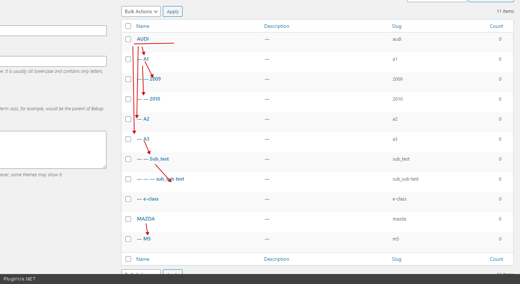The width and height of the screenshot is (520, 284).
Task: Open the AUDI term link
Action: pyautogui.click(x=143, y=39)
